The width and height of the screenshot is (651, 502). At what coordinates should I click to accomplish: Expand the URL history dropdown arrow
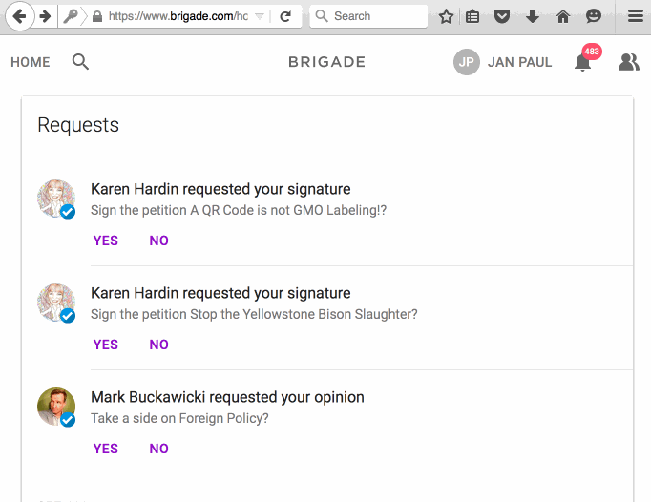pos(260,16)
